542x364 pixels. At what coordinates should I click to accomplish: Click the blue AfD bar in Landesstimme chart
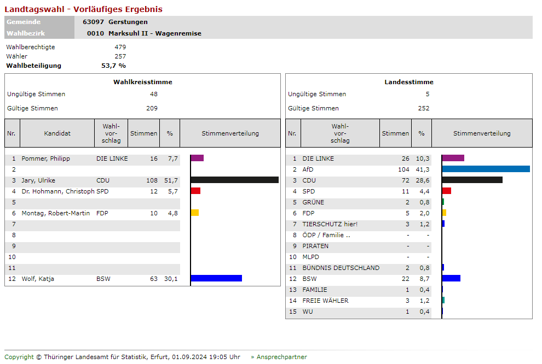pos(486,169)
